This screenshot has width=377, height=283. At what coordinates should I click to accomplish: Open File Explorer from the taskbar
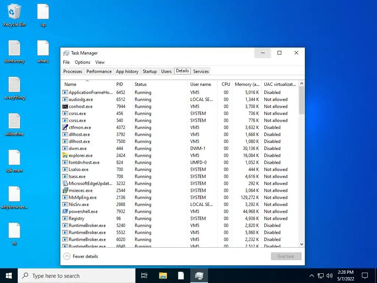(163, 276)
